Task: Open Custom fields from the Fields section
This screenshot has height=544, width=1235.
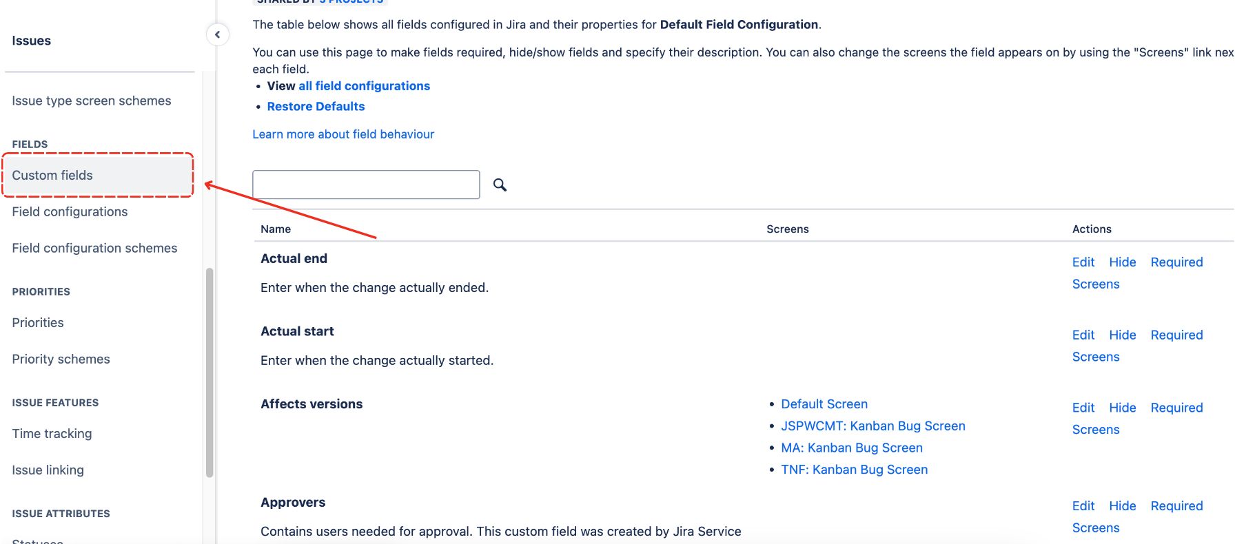Action: point(52,175)
